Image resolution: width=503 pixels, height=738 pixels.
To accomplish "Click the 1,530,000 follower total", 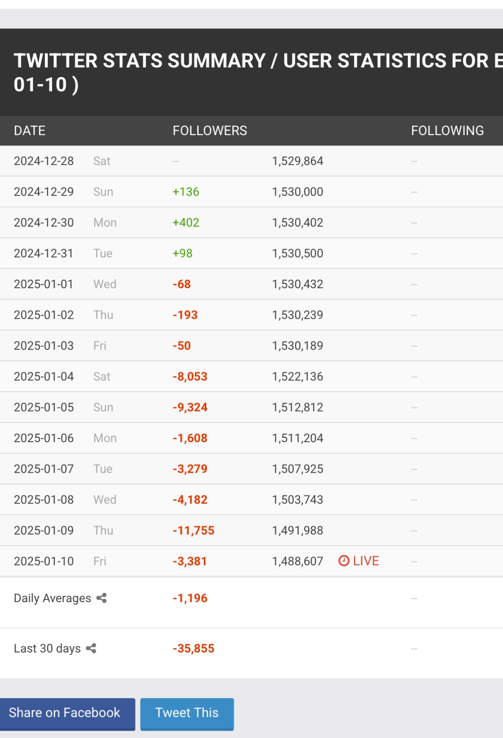I will 298,192.
